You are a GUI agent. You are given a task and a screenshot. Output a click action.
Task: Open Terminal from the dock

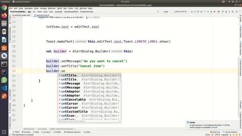(x=4, y=64)
